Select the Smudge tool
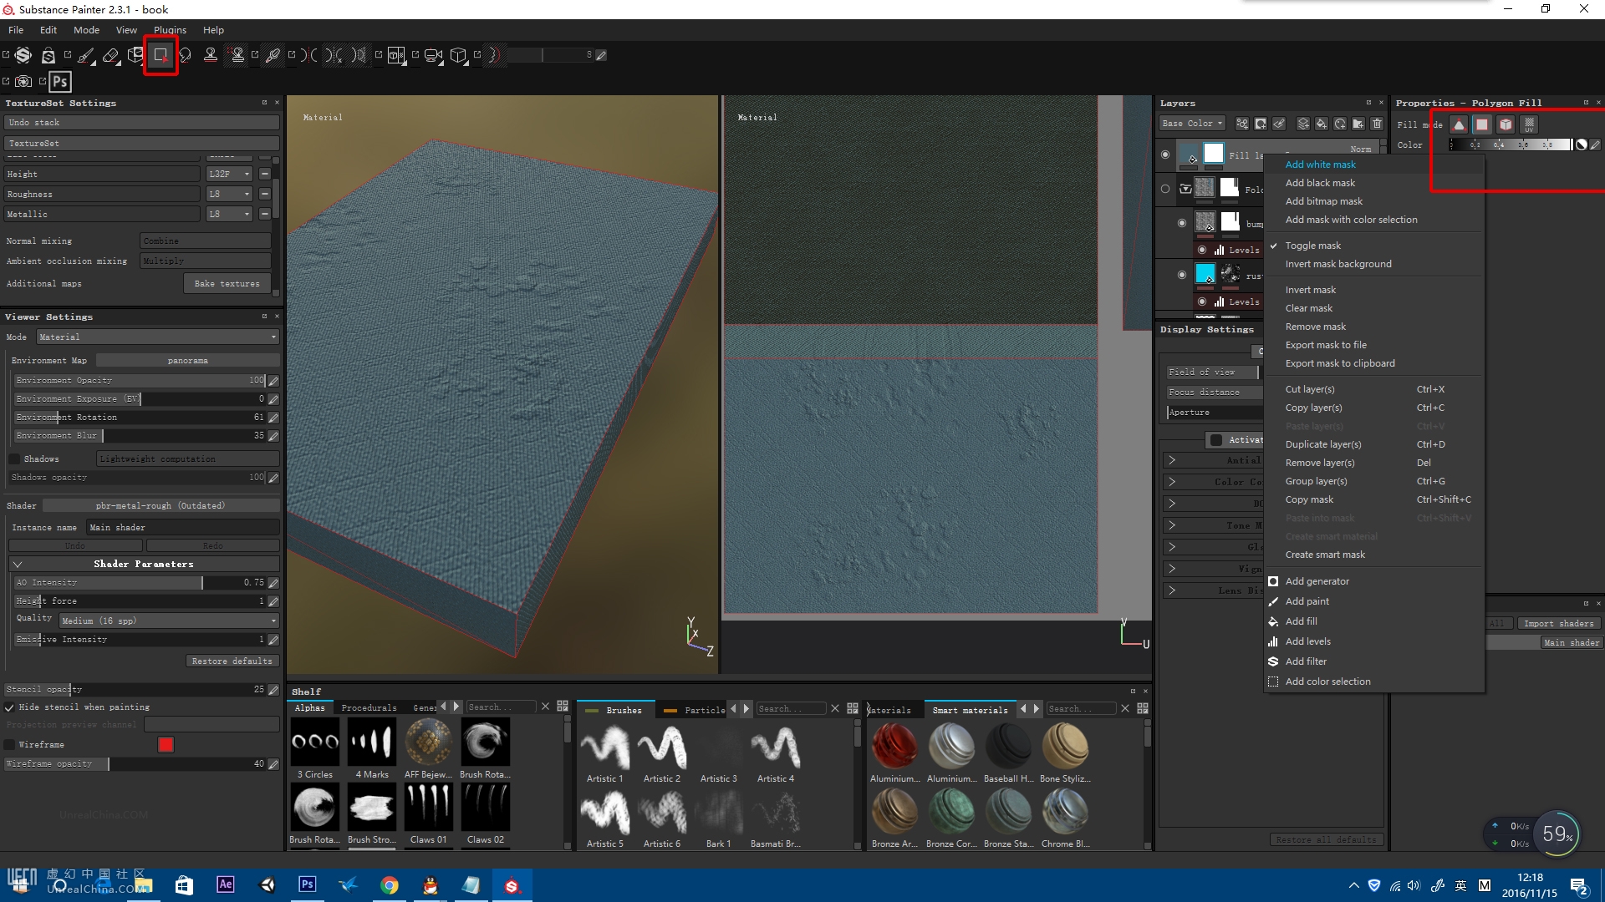 pyautogui.click(x=186, y=55)
